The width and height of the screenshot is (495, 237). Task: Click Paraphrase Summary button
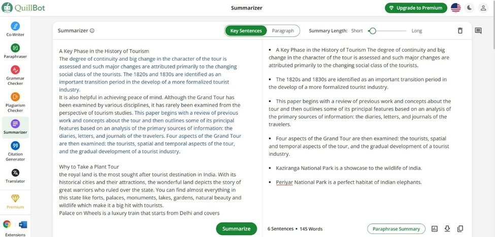point(396,229)
